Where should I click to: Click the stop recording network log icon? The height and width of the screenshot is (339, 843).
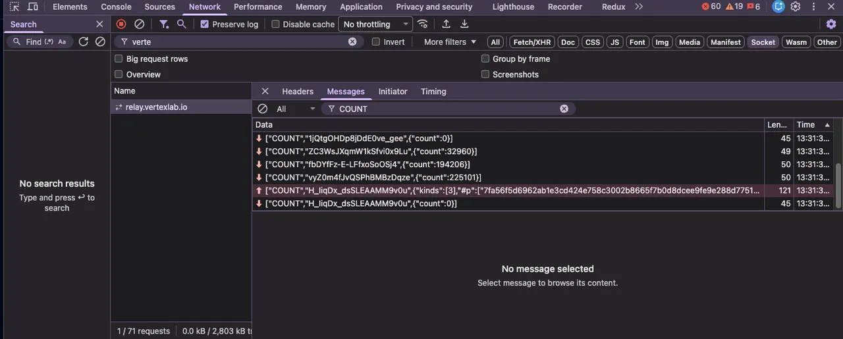(x=121, y=24)
